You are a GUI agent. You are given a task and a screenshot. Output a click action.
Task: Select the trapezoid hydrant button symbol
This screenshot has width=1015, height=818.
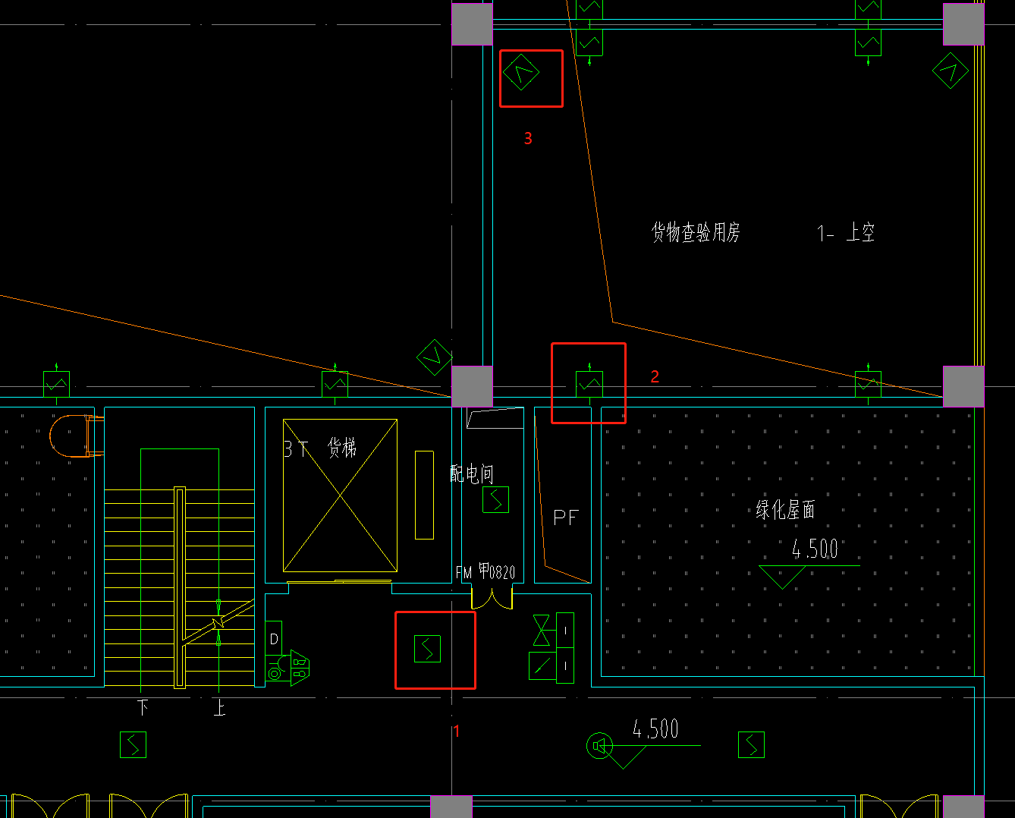click(300, 668)
